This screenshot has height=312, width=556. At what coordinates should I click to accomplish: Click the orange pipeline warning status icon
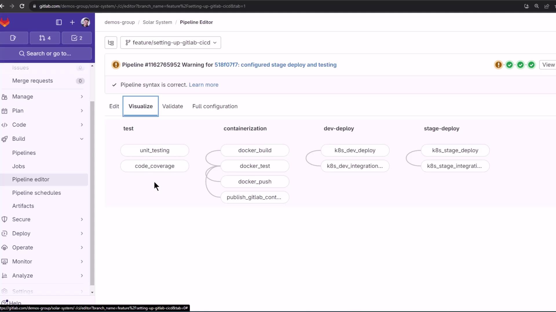click(x=116, y=65)
